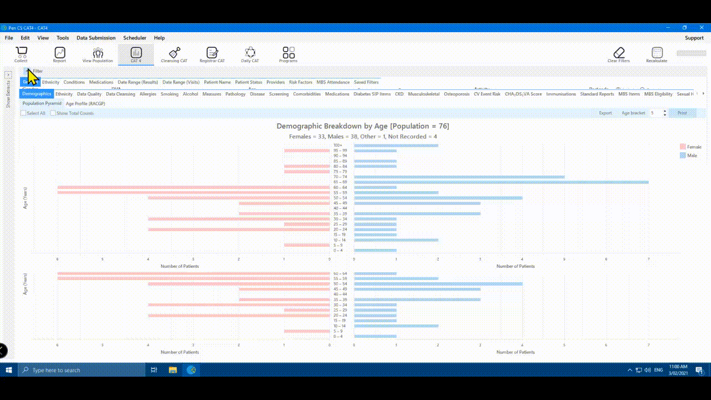The width and height of the screenshot is (711, 400).
Task: Open the volume icon in system tray
Action: coord(648,370)
